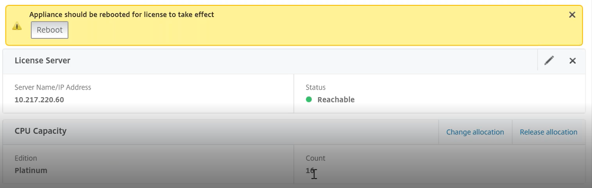This screenshot has height=188, width=592.
Task: Click the Release allocation link
Action: point(549,132)
